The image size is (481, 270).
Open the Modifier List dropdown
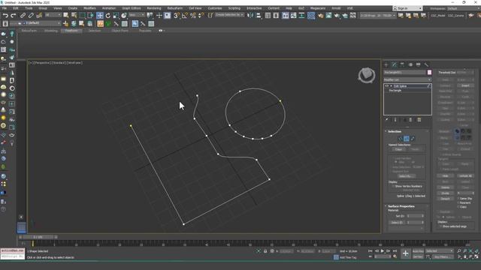click(407, 79)
